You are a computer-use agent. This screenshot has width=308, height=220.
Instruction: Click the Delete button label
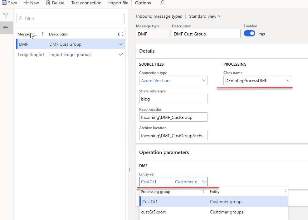[x=58, y=3]
